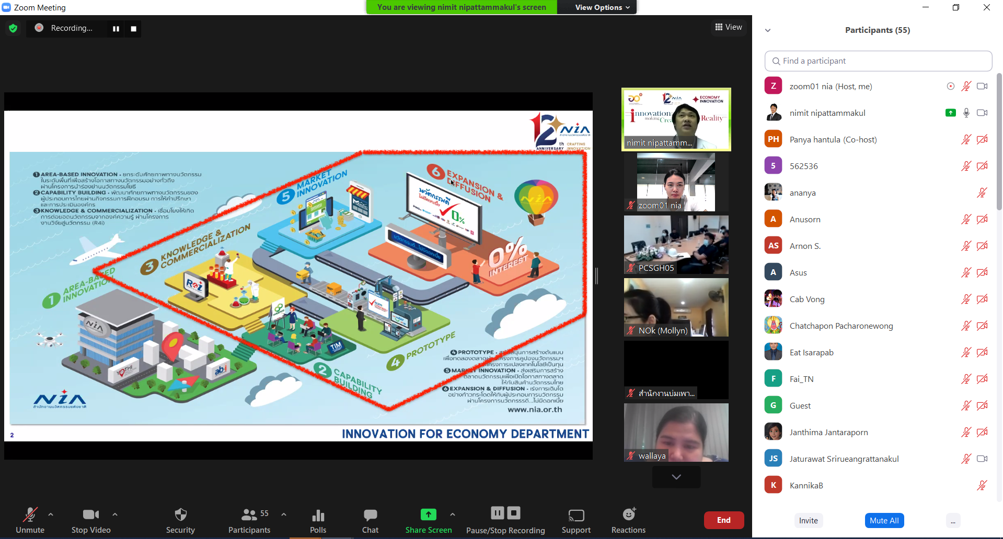Open the Reactions smiley icon

(x=629, y=514)
